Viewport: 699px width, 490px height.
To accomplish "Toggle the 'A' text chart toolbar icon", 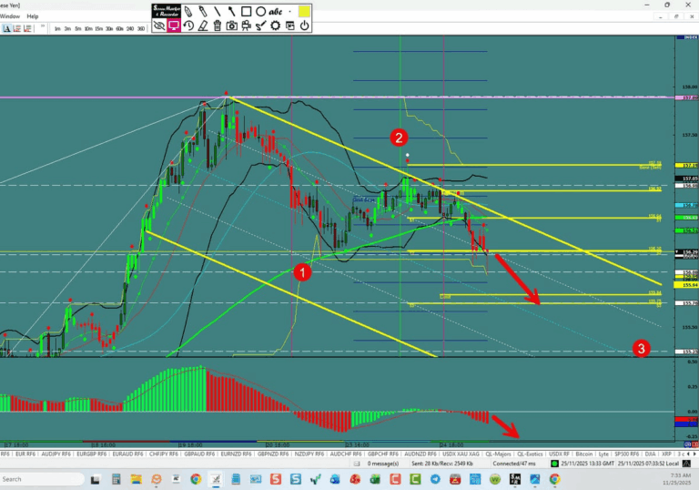I will (6, 28).
